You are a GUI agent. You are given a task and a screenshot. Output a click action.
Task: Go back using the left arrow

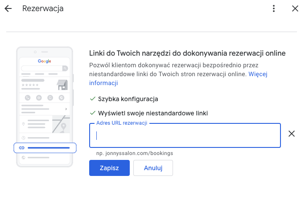tap(8, 8)
